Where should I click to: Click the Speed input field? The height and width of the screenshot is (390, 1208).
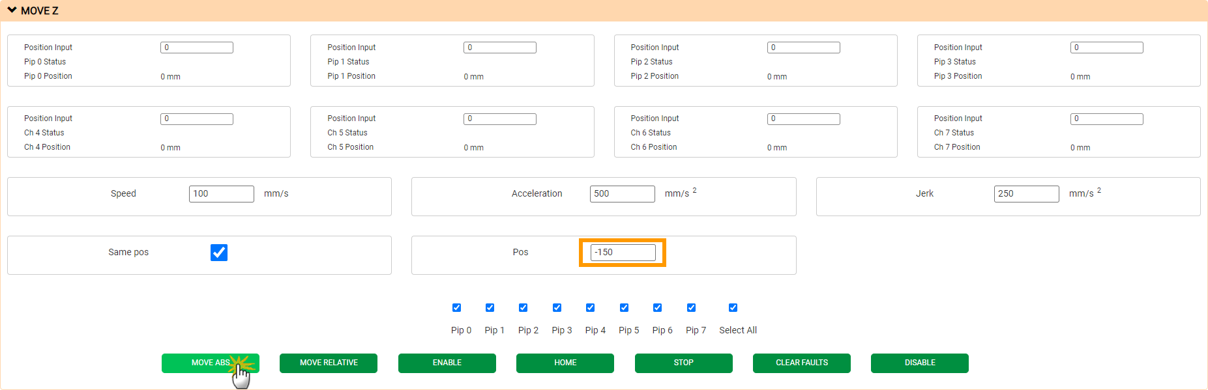[x=221, y=194]
